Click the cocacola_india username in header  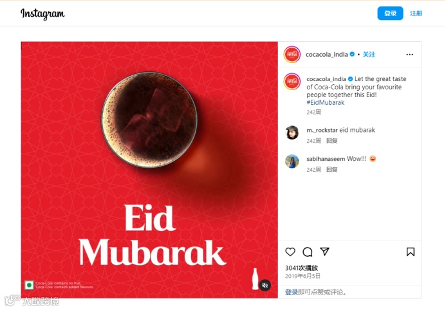[x=326, y=54]
